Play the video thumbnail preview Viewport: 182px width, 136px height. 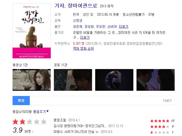(x=32, y=80)
